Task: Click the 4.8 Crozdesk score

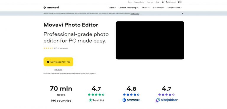Action: [131, 89]
